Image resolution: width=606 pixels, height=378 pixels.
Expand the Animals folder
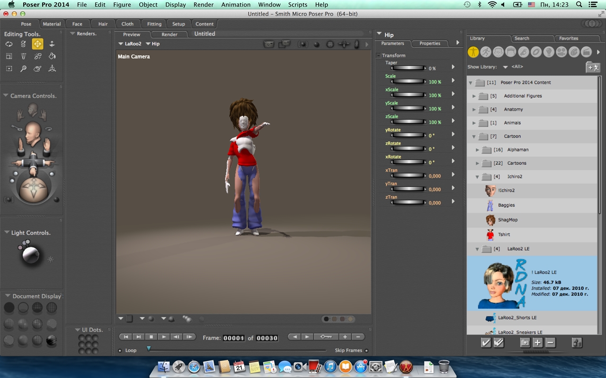(x=474, y=123)
